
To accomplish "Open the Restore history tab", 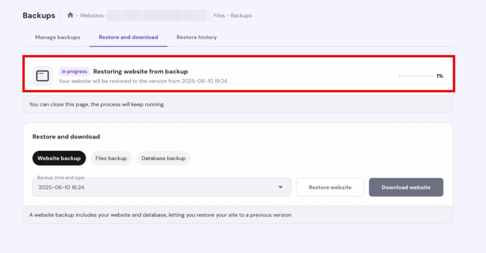I will (x=197, y=37).
